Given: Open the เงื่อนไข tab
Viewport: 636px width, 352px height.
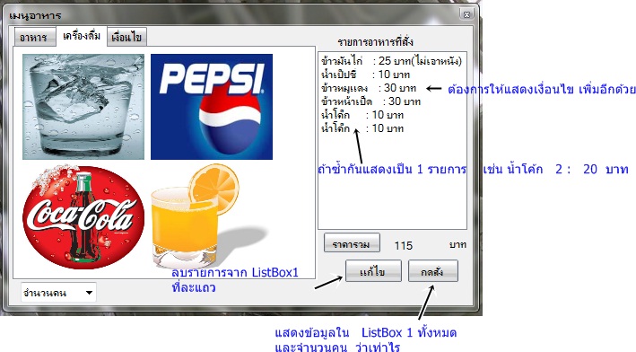Looking at the screenshot, I should pyautogui.click(x=126, y=38).
